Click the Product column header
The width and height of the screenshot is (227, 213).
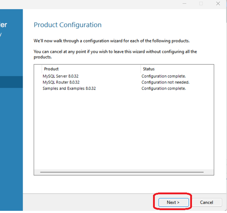point(91,69)
